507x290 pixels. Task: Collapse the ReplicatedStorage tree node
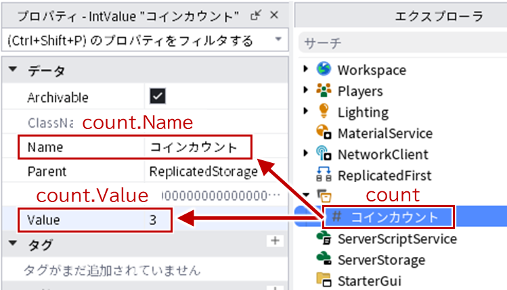tap(305, 195)
